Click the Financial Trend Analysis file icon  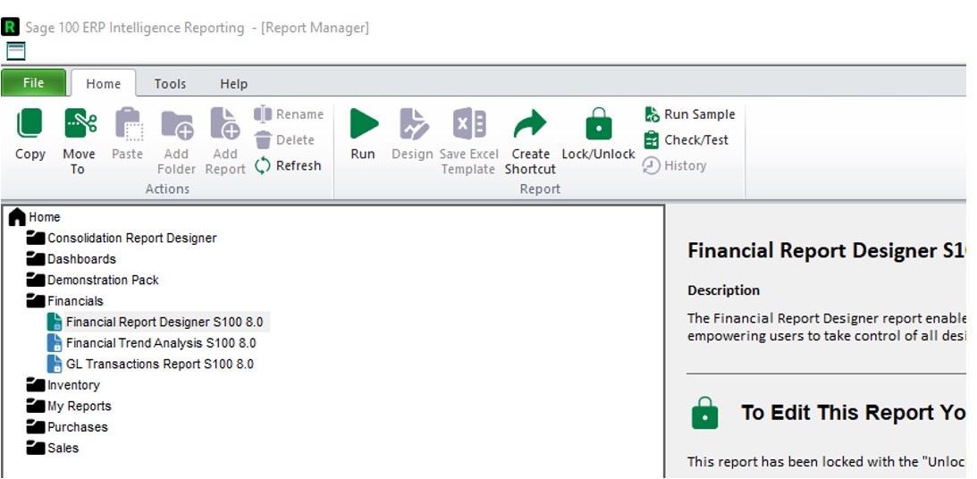coord(55,343)
